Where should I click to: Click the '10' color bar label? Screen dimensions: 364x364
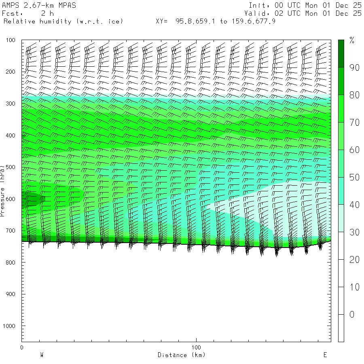tap(354, 287)
